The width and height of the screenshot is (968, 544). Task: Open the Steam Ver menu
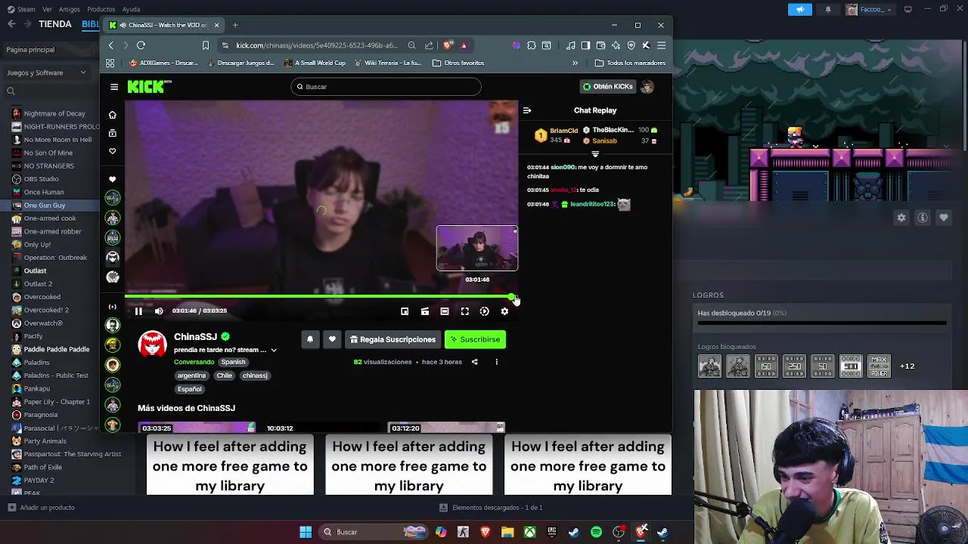pyautogui.click(x=48, y=9)
